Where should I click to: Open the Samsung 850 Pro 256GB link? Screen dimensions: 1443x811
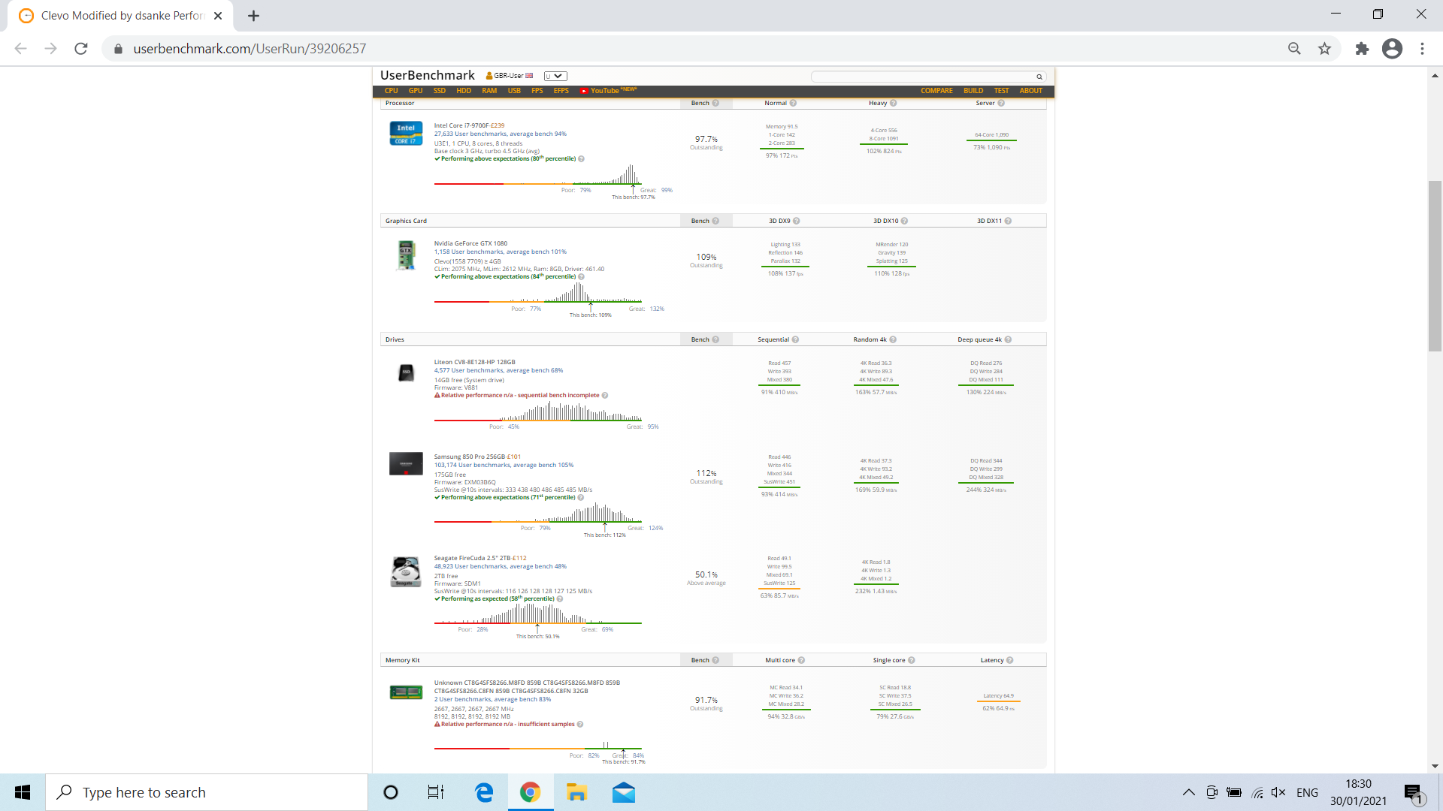tap(470, 457)
